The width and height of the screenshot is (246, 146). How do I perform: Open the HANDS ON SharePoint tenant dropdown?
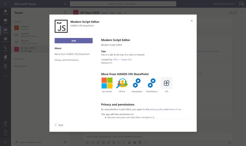click(x=224, y=4)
